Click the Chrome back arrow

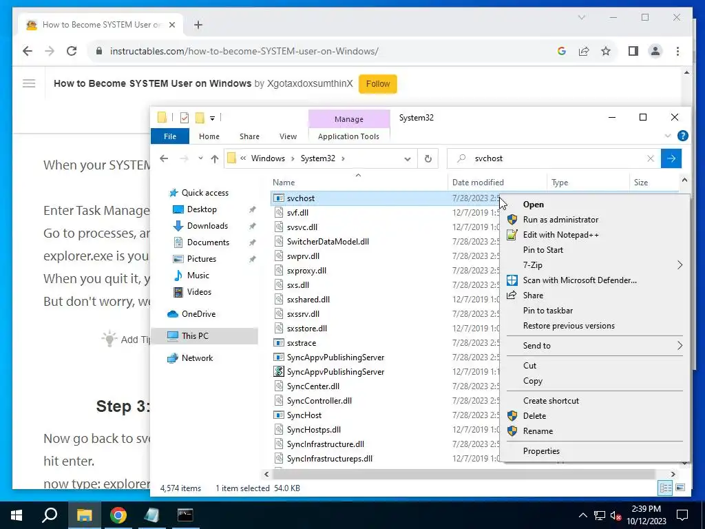[28, 51]
